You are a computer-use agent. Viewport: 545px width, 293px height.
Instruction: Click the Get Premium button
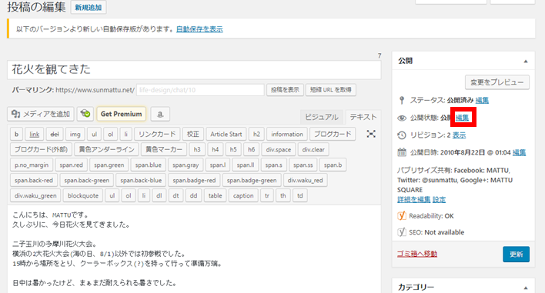coord(122,114)
